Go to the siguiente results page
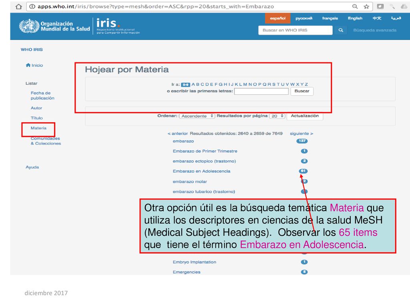 [301, 134]
